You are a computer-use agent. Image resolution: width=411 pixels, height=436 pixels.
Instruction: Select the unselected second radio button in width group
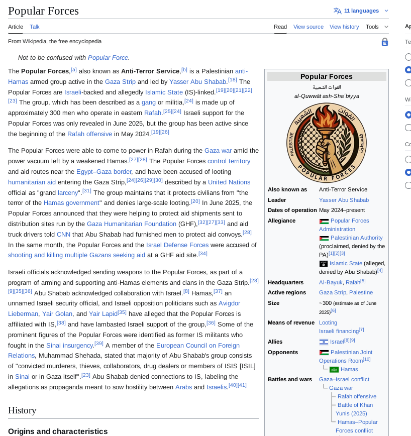(x=408, y=128)
